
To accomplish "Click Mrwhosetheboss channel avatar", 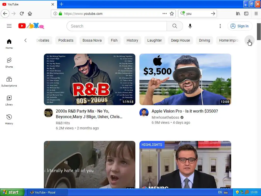I will 144,113.
